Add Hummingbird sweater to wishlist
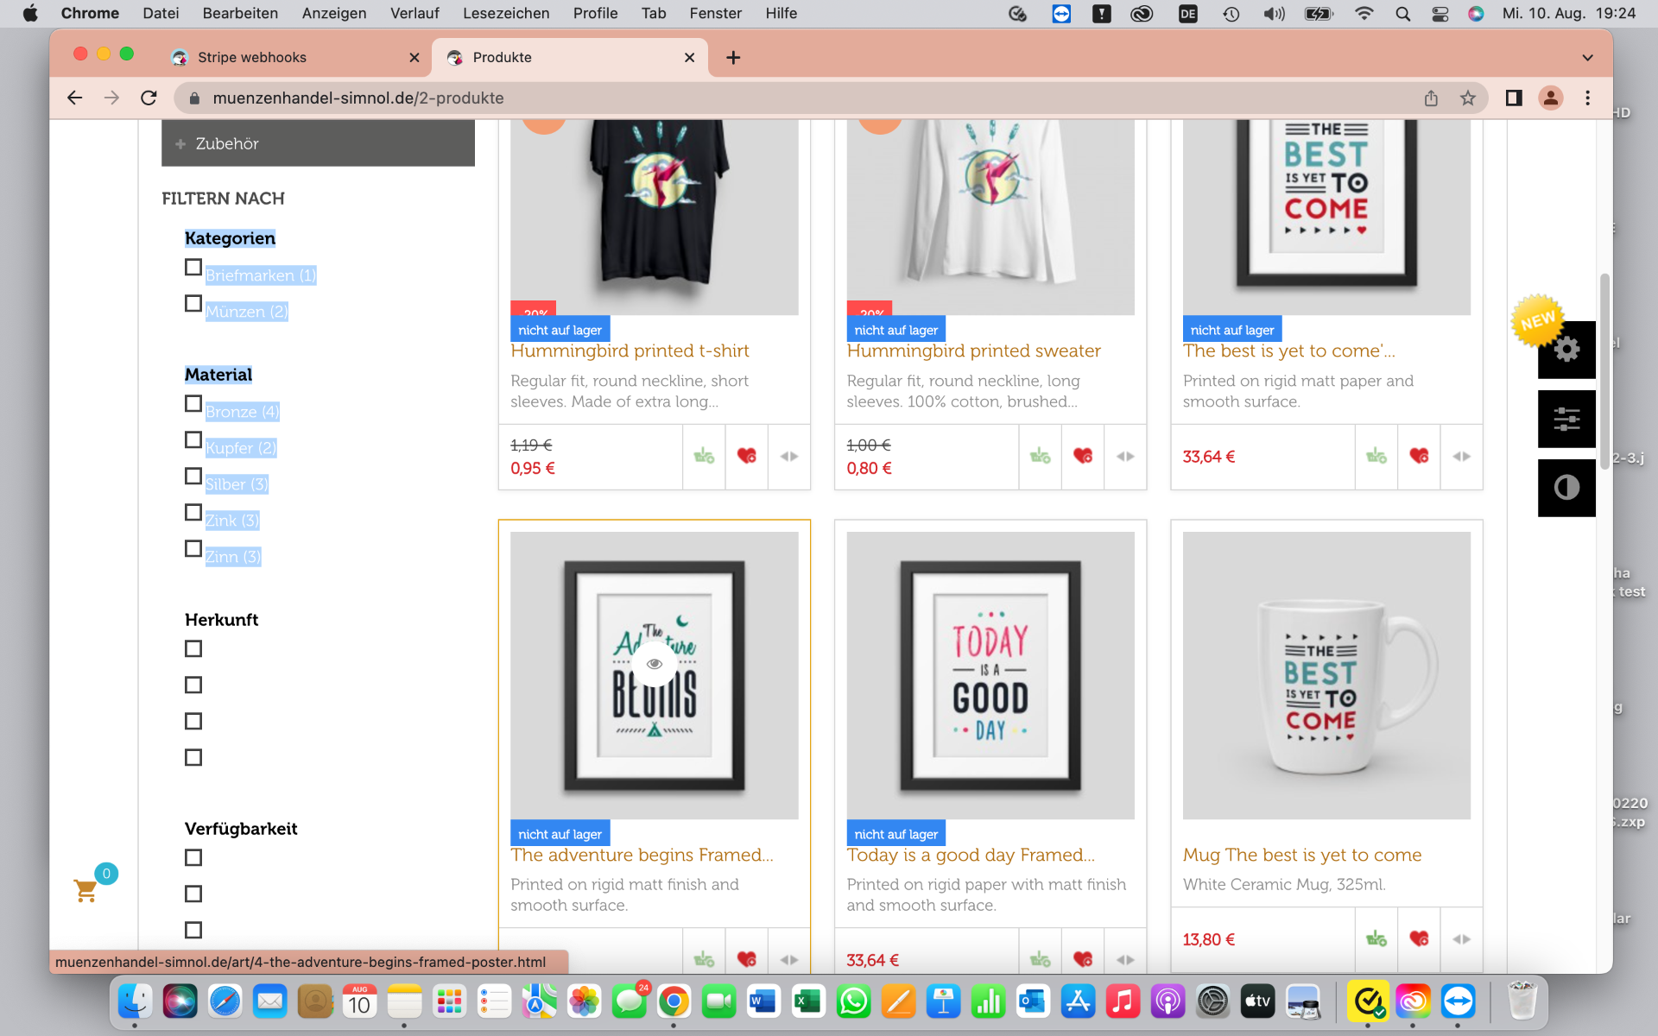 [x=1082, y=456]
